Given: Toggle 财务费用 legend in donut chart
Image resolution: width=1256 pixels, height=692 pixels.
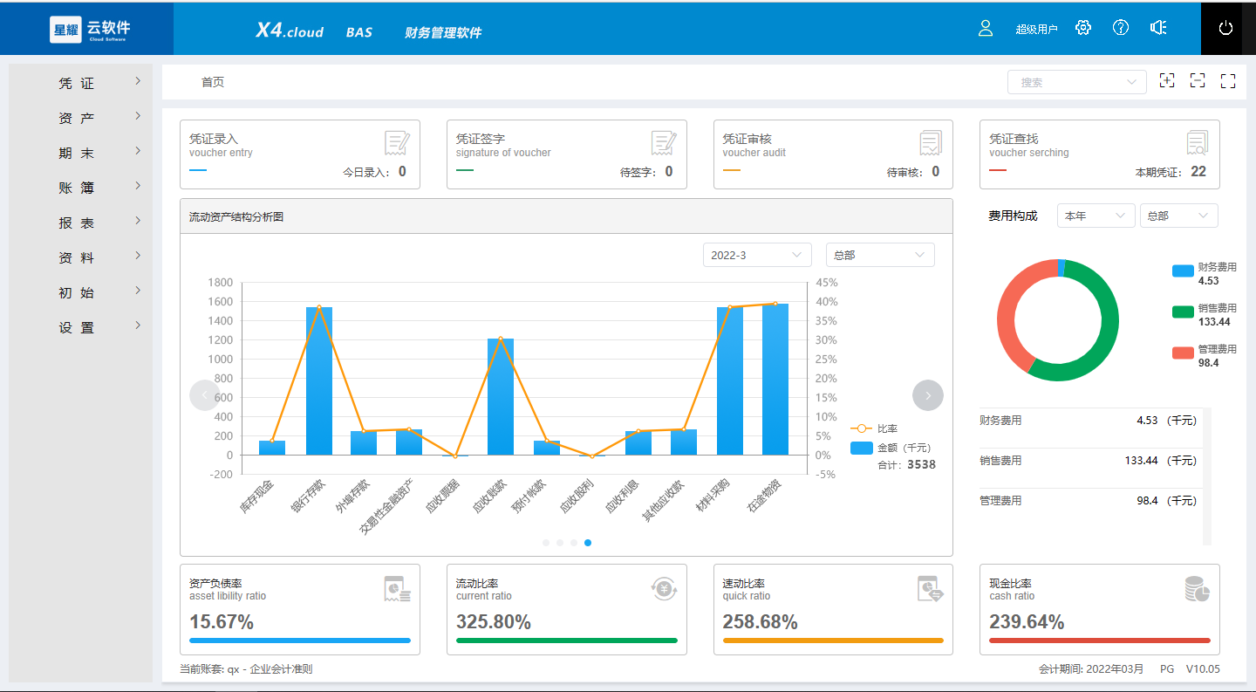Looking at the screenshot, I should click(x=1204, y=274).
